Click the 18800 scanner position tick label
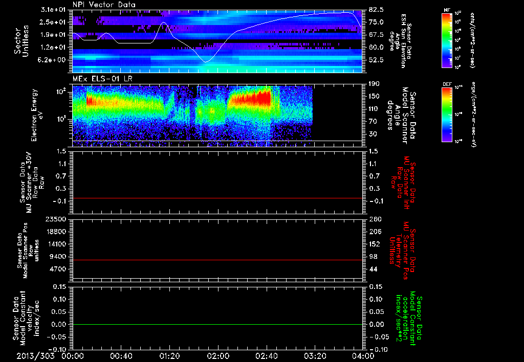This screenshot has height=362, width=524. 56,232
